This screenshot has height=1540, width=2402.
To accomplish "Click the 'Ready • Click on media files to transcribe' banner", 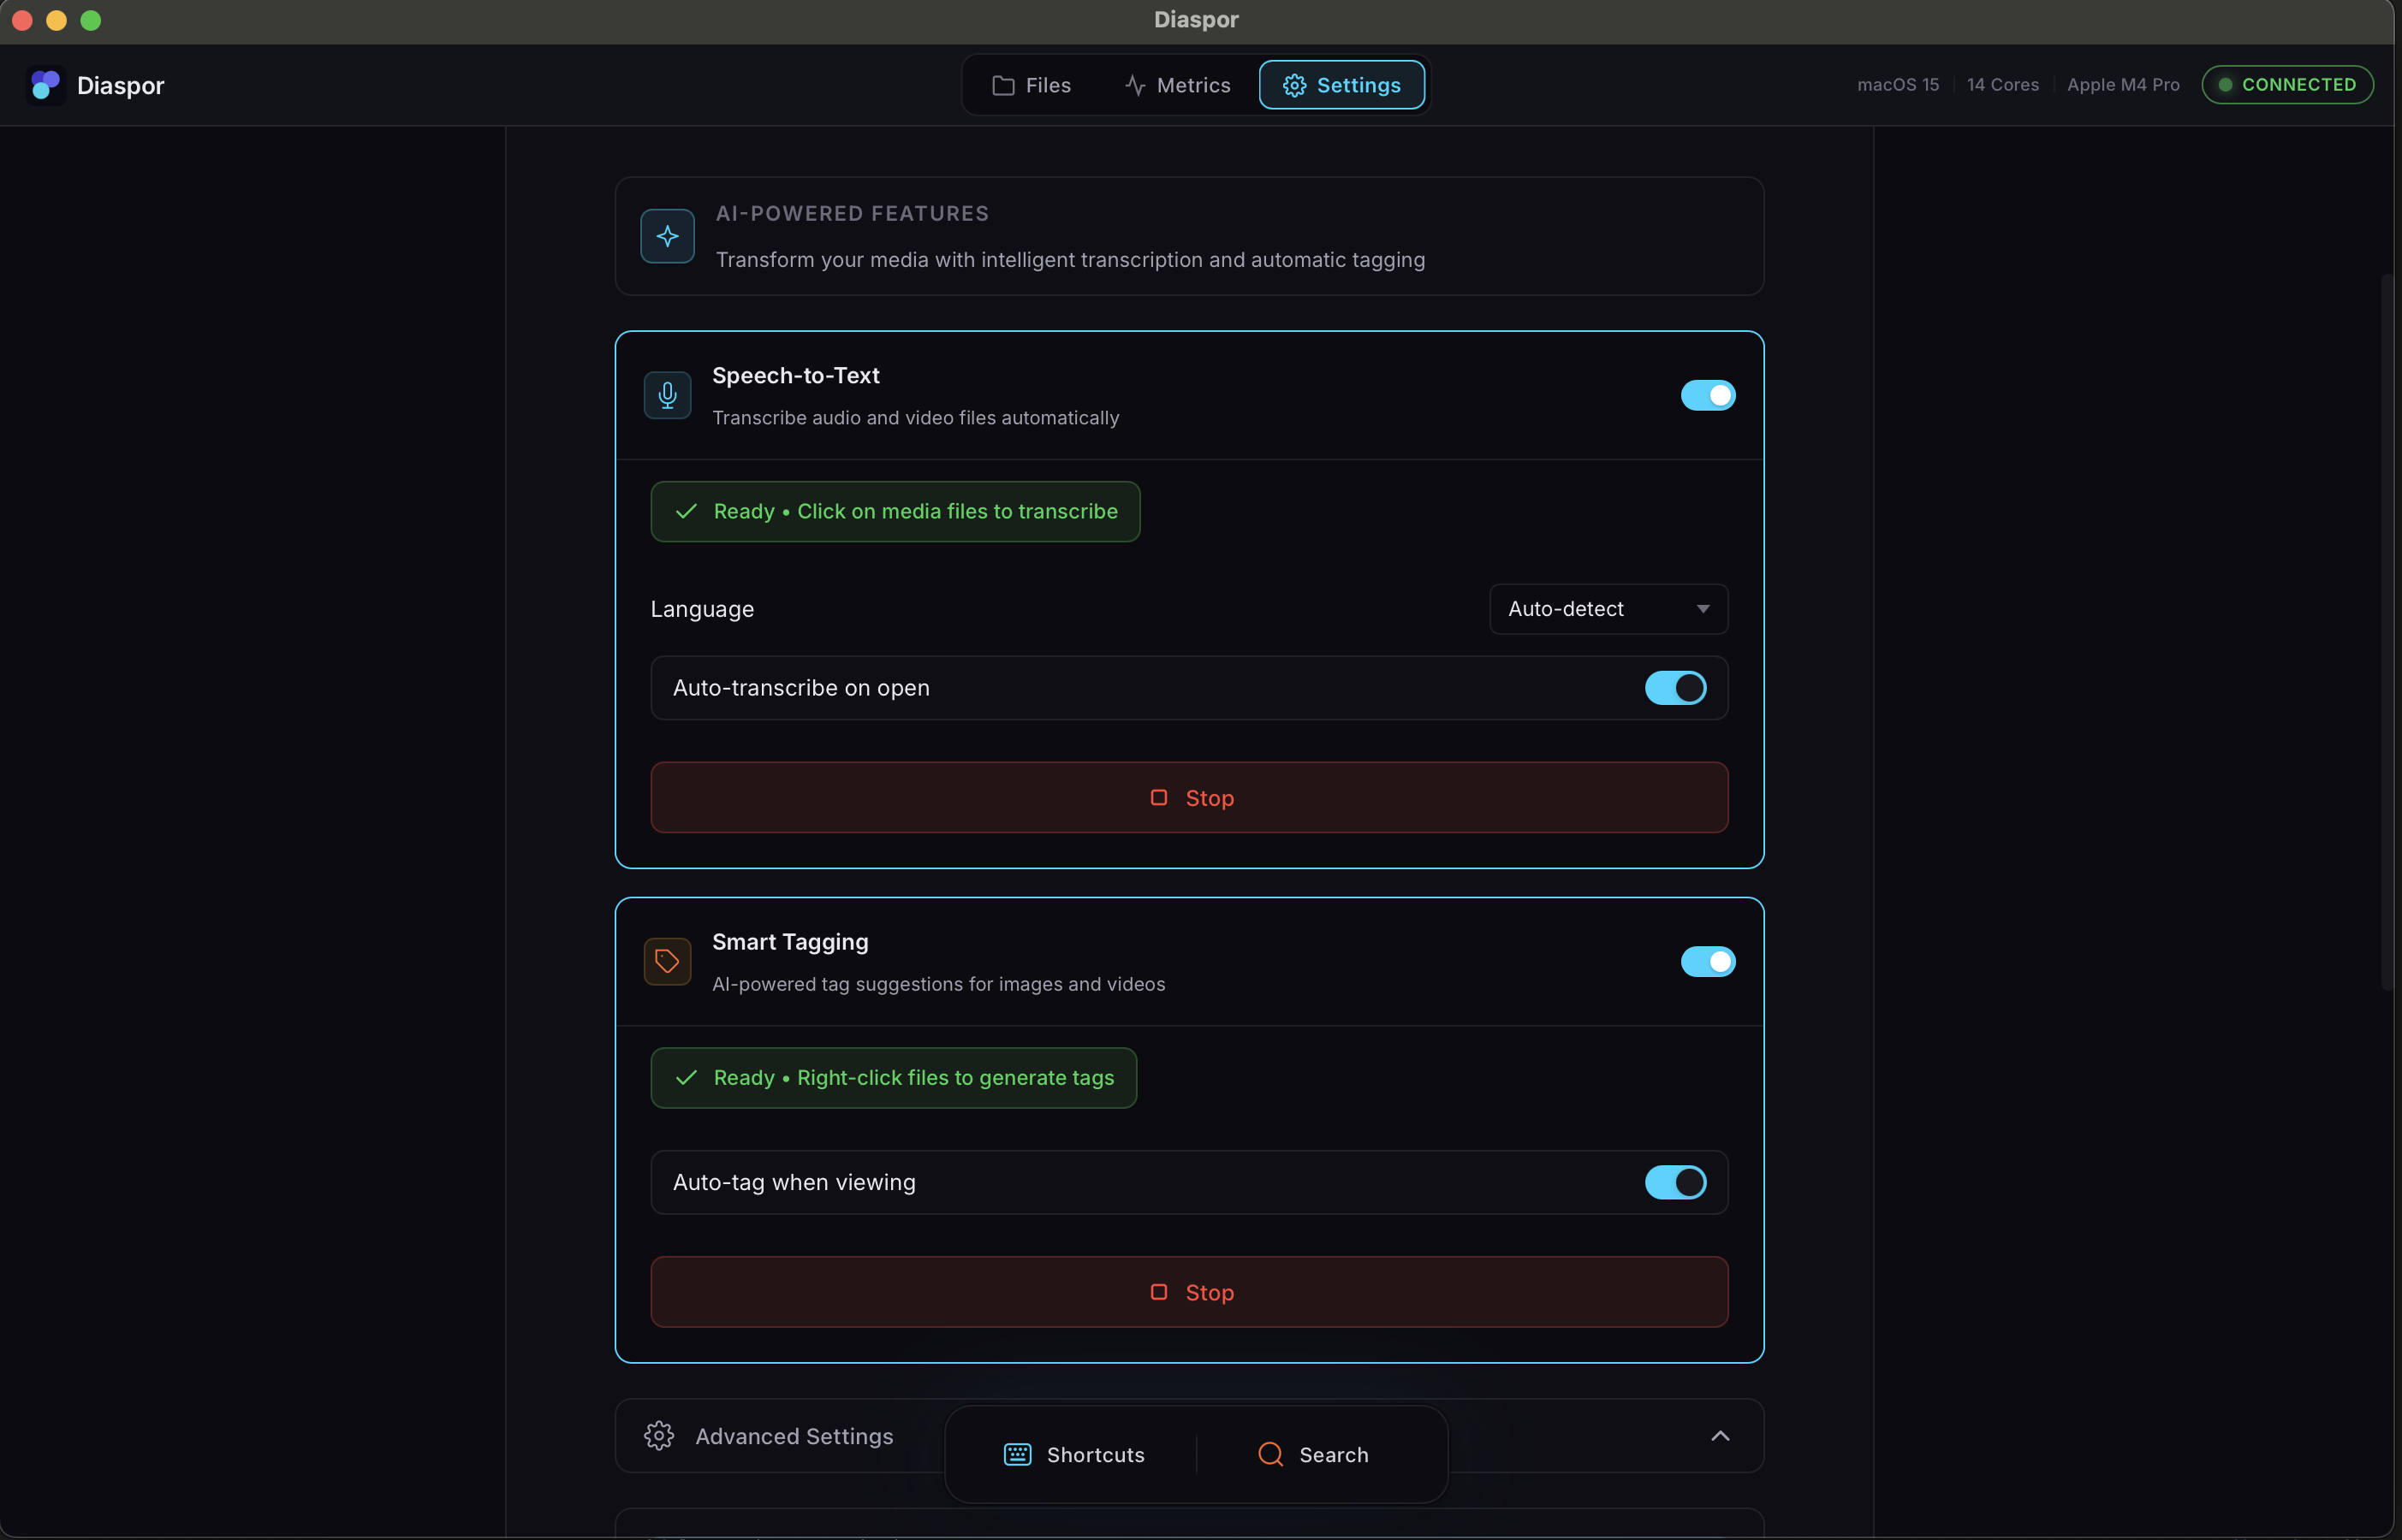I will (x=895, y=511).
